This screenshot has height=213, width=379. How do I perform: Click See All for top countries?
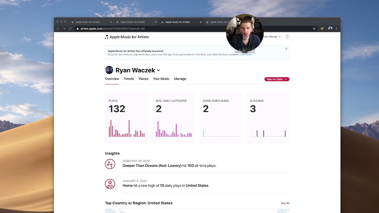(x=285, y=203)
